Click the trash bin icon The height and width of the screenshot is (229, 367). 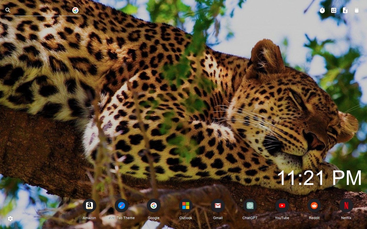pos(357,10)
